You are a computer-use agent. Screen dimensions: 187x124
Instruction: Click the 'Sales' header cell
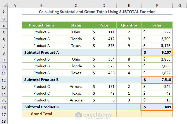point(157,25)
